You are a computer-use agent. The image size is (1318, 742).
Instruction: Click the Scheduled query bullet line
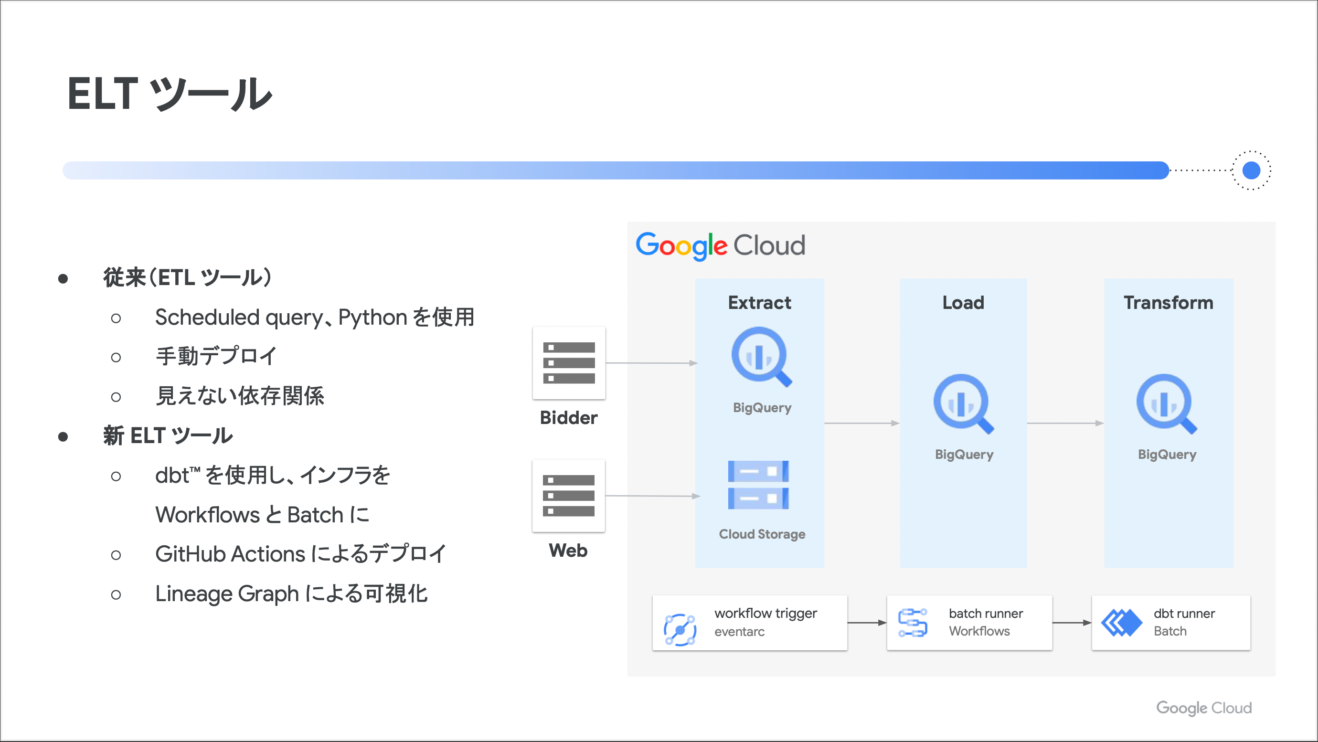pos(315,317)
